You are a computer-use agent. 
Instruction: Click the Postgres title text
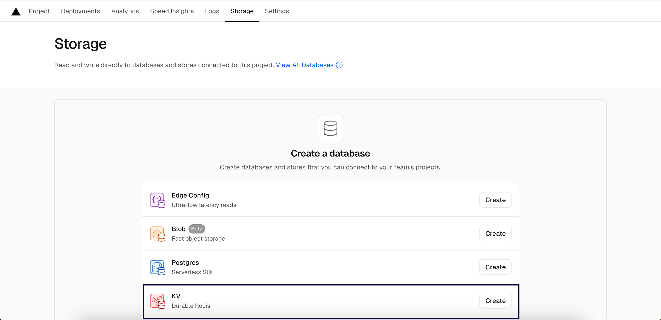[185, 263]
